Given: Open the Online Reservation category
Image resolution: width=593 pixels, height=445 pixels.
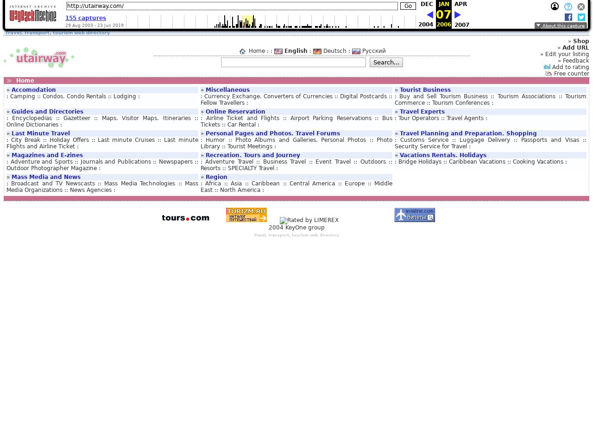Looking at the screenshot, I should (x=235, y=112).
